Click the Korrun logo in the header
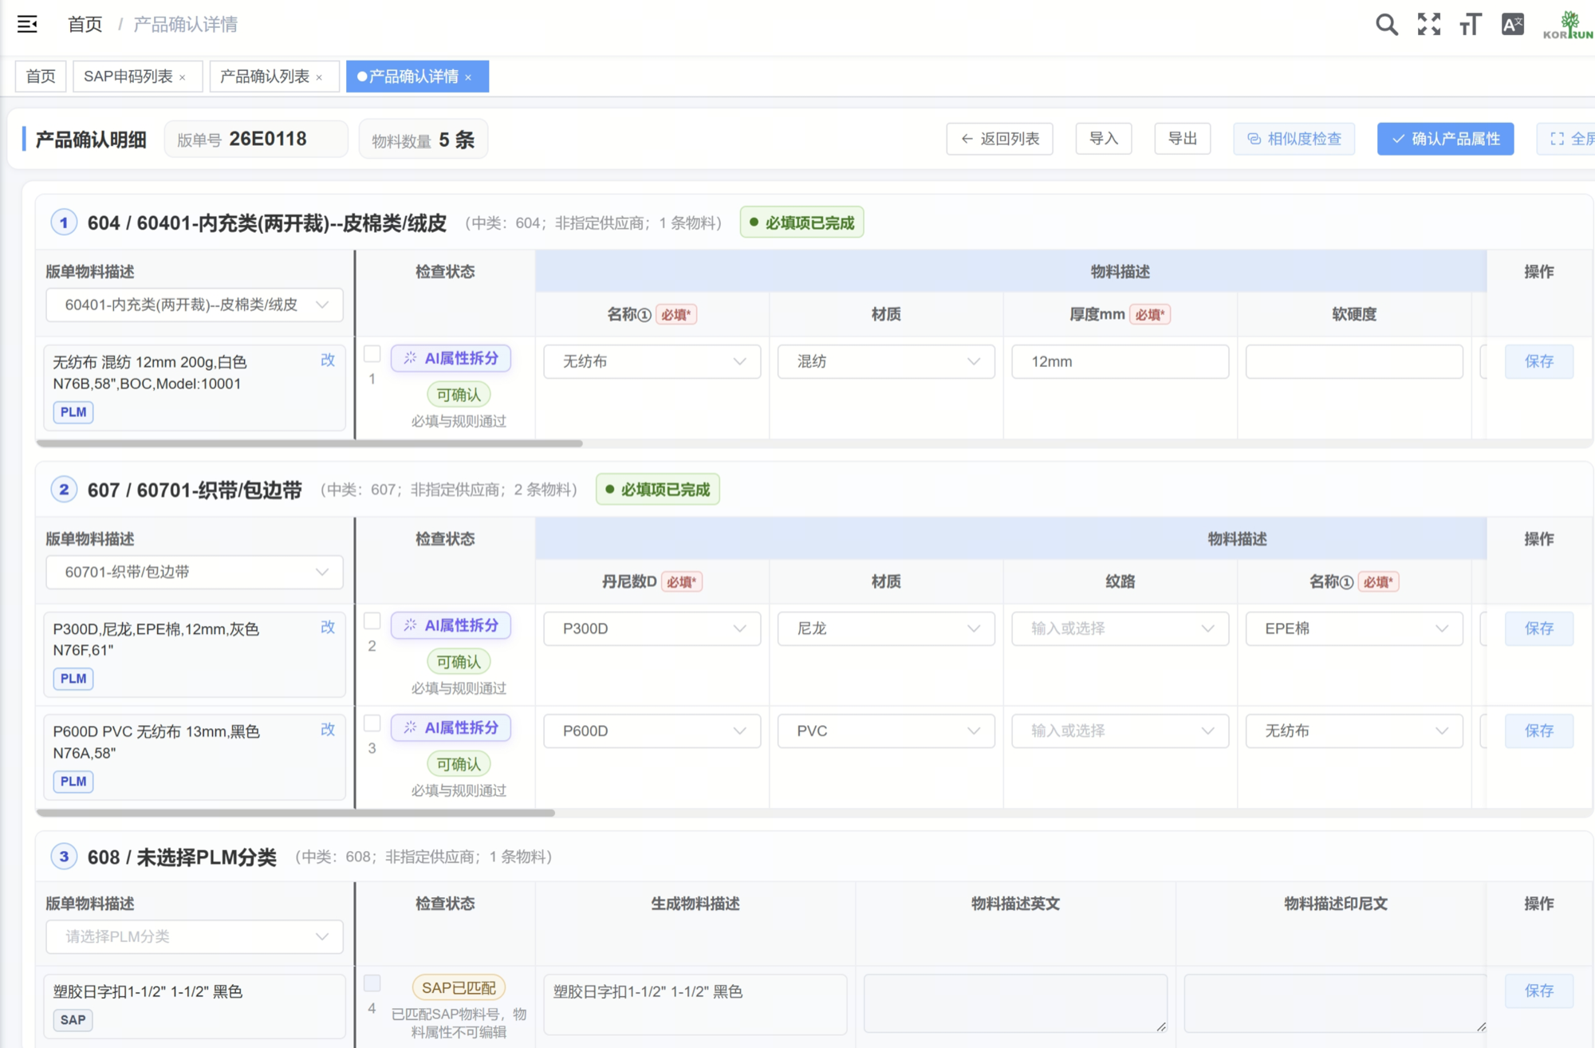1595x1048 pixels. pos(1568,25)
